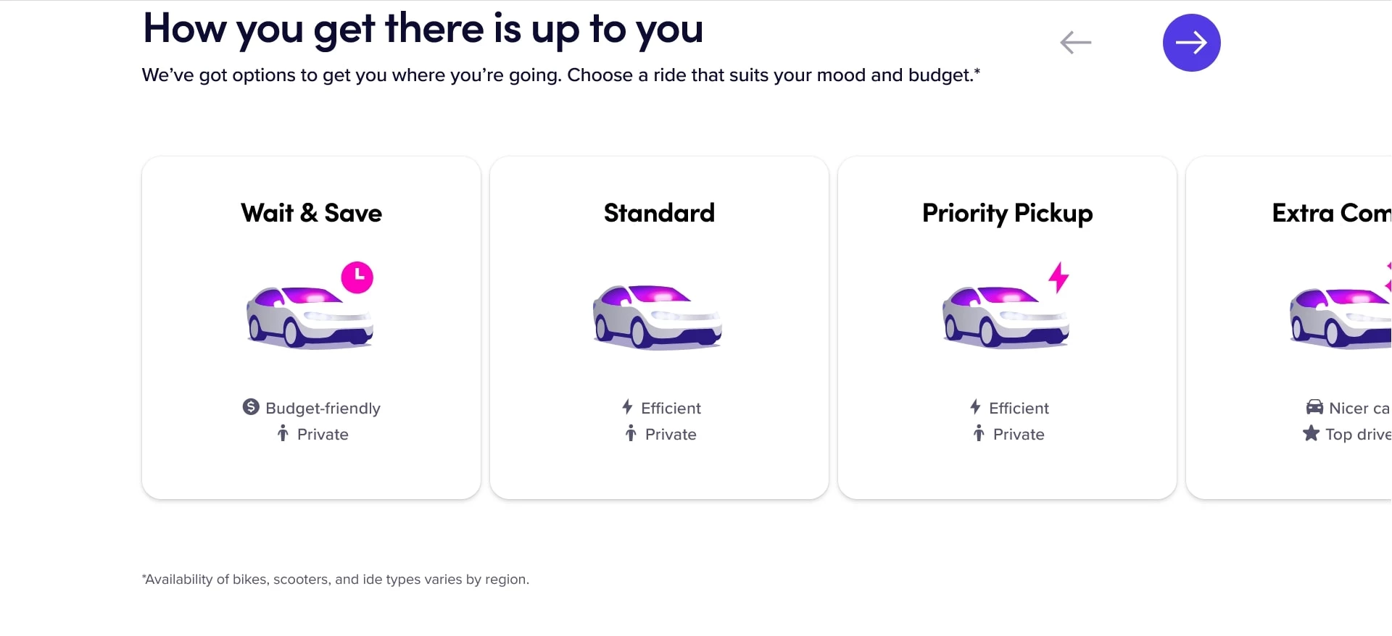1392x636 pixels.
Task: Click the Efficient lightning icon under Standard
Action: tap(626, 407)
